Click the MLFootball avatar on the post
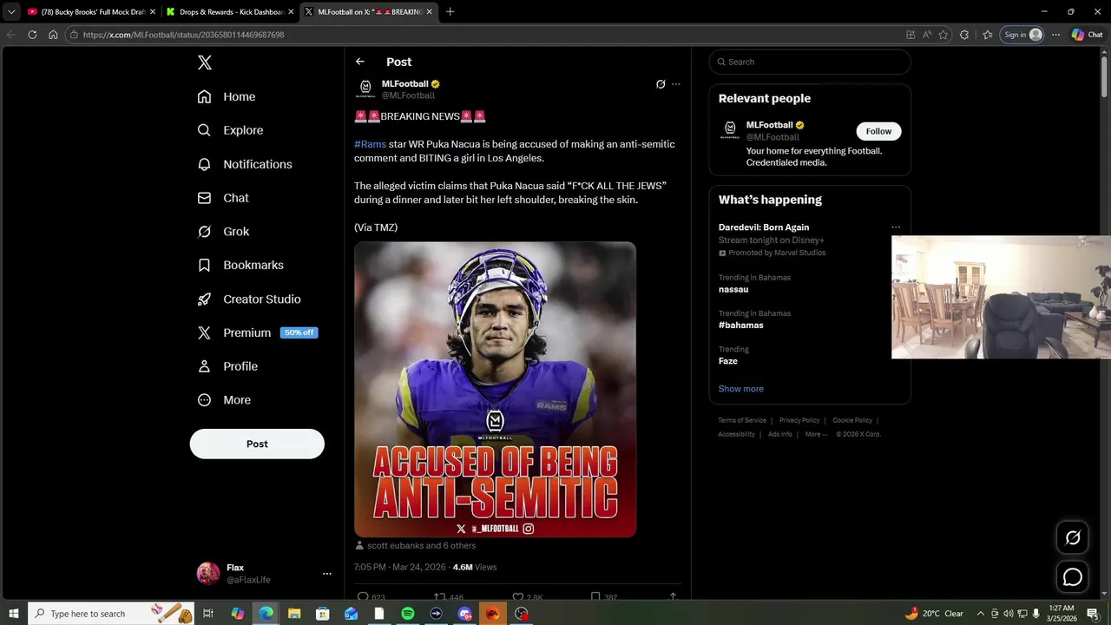 pyautogui.click(x=365, y=89)
